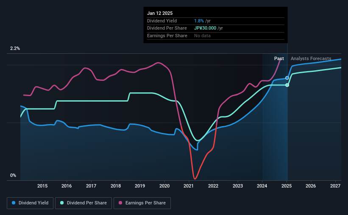Screen dimensions: 348x215
Task: Click the 2024 x-axis label
Action: (x=262, y=186)
